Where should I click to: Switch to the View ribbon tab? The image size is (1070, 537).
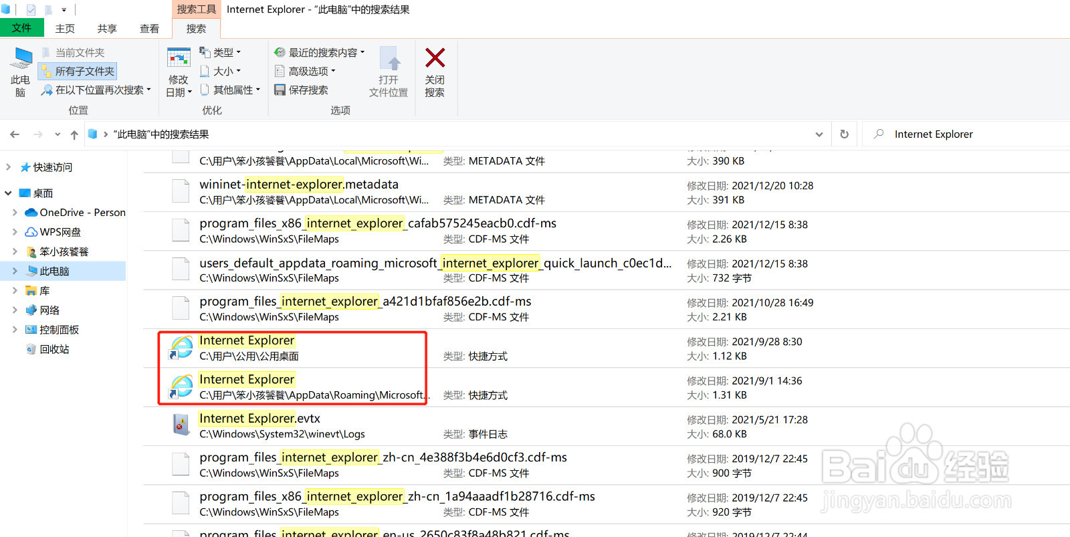[x=149, y=28]
